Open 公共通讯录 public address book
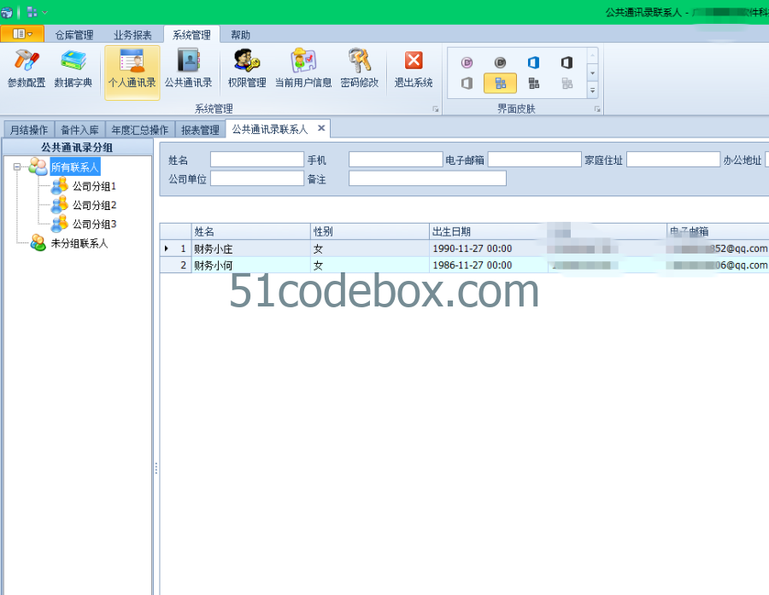The image size is (769, 595). click(188, 69)
